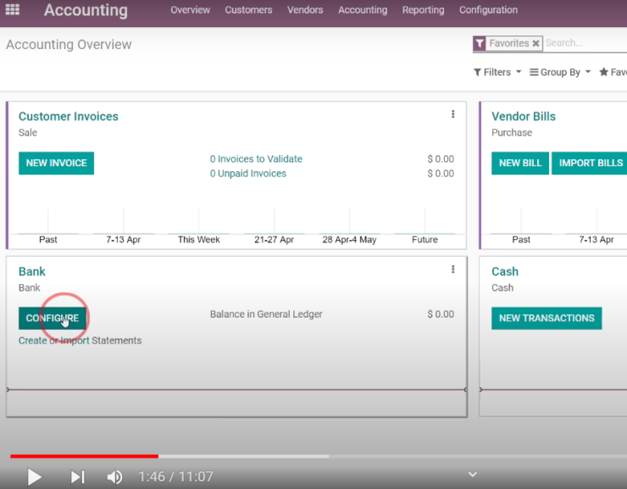627x489 pixels.
Task: Open 0 Unpaid Invoices link
Action: pyautogui.click(x=248, y=174)
